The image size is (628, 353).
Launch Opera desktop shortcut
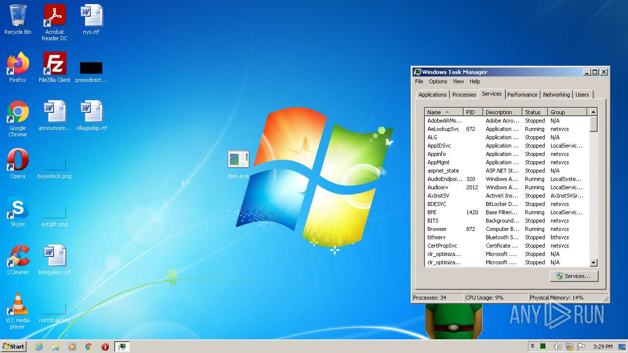(x=18, y=164)
